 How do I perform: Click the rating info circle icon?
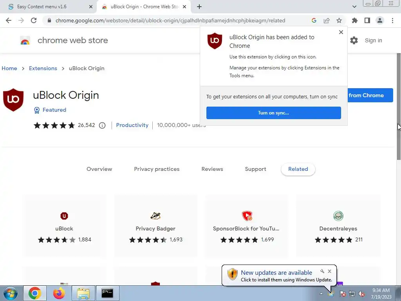click(102, 125)
